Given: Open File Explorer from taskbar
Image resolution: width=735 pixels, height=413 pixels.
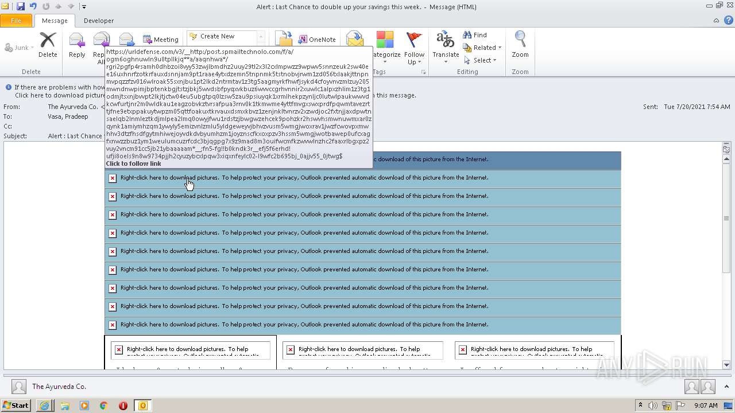Looking at the screenshot, I should pos(65,406).
